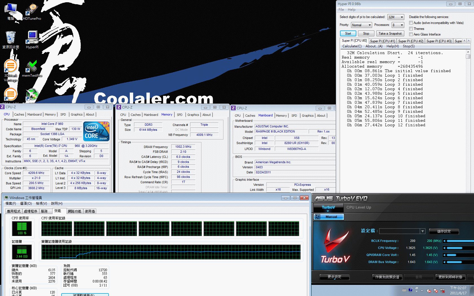Screen dimensions: 474x296
Task: Decrease CPU Voltage with the left arrow
Action: (x=444, y=248)
